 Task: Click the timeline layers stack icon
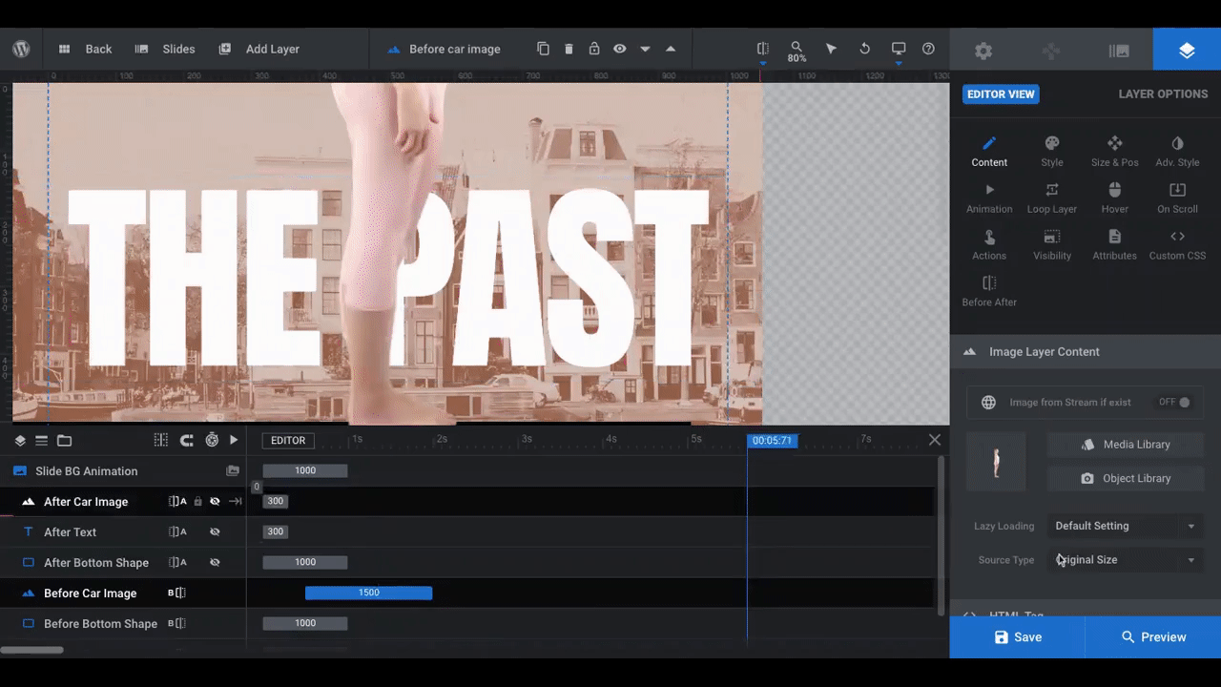pos(20,441)
